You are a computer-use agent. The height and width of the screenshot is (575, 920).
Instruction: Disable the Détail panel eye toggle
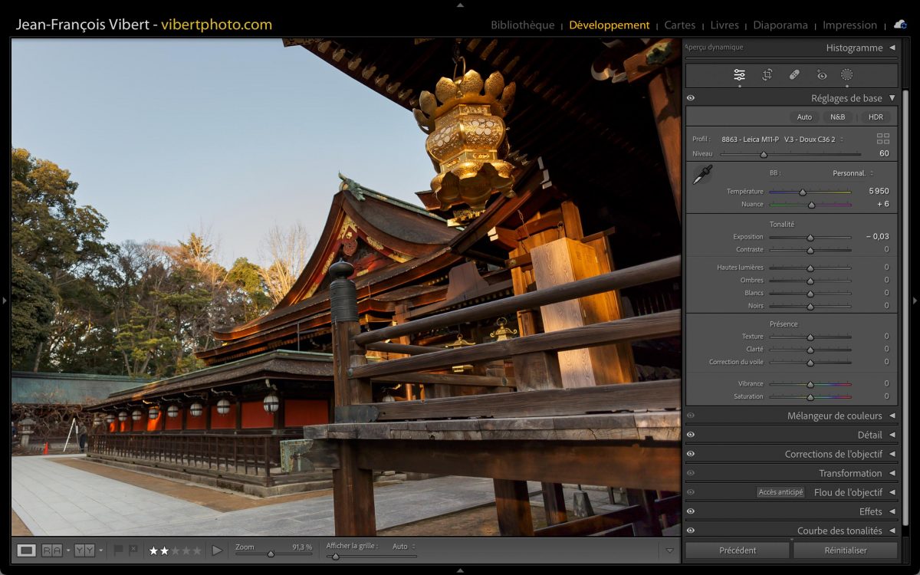[691, 435]
